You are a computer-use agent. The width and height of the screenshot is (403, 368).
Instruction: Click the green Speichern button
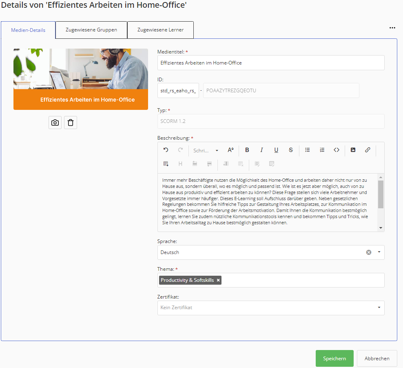(x=334, y=359)
